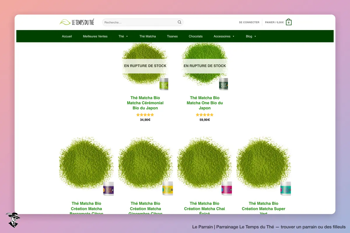350x233 pixels.
Task: Click the Le Parrain mascot icon
Action: (x=13, y=220)
